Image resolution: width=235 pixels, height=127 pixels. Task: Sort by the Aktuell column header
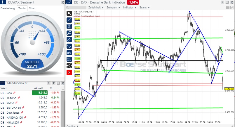pyautogui.click(x=38, y=88)
